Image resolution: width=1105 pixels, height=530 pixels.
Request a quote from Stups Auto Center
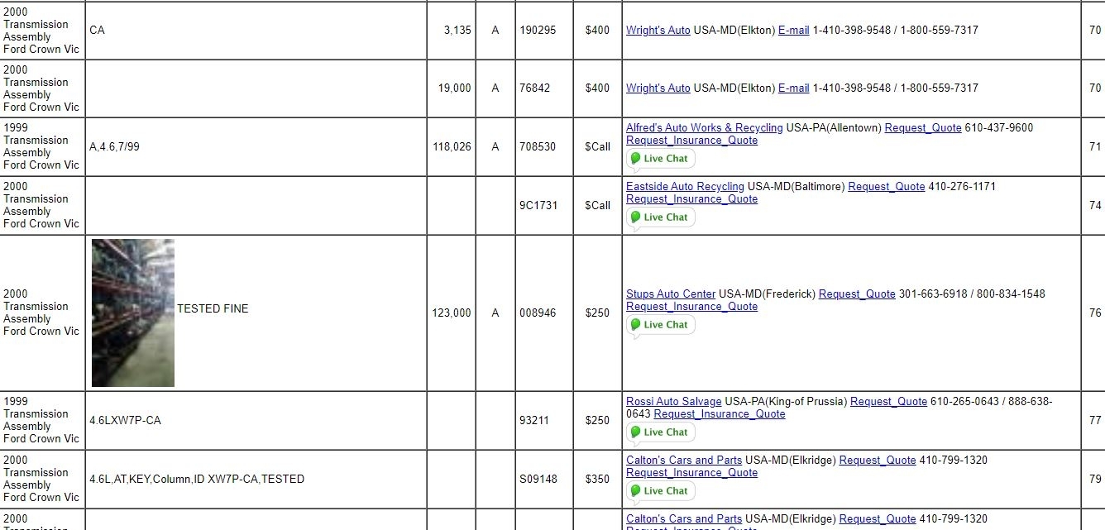[x=857, y=294]
